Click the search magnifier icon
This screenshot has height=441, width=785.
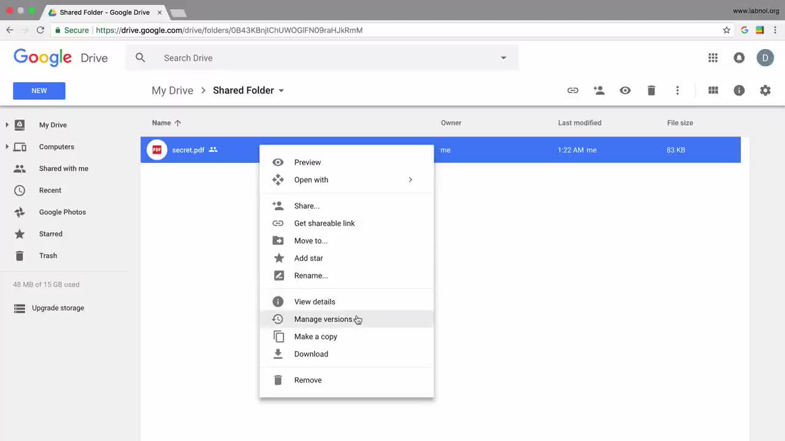click(x=140, y=58)
